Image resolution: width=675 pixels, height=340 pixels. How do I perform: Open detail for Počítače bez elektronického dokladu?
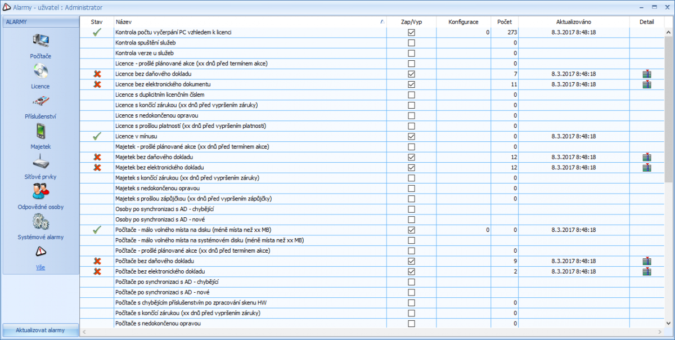[647, 271]
